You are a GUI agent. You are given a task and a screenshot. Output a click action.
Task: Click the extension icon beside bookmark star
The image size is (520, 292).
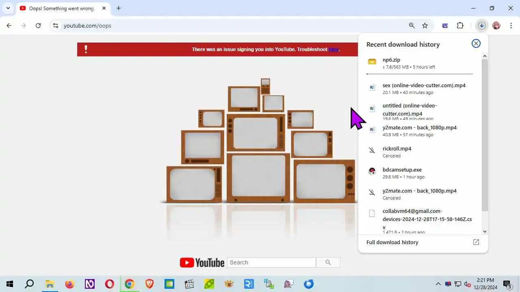tap(445, 26)
